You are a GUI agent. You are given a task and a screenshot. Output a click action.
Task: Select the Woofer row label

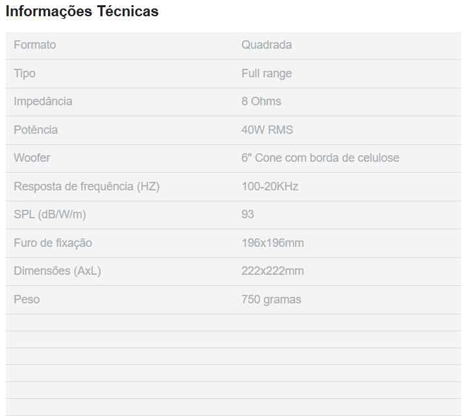32,158
